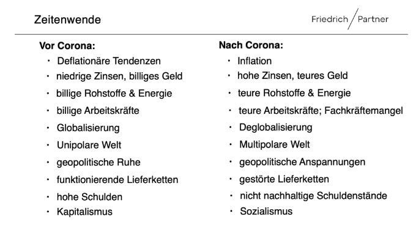Click 'geopolitische Anspannungen' line

tap(302, 162)
